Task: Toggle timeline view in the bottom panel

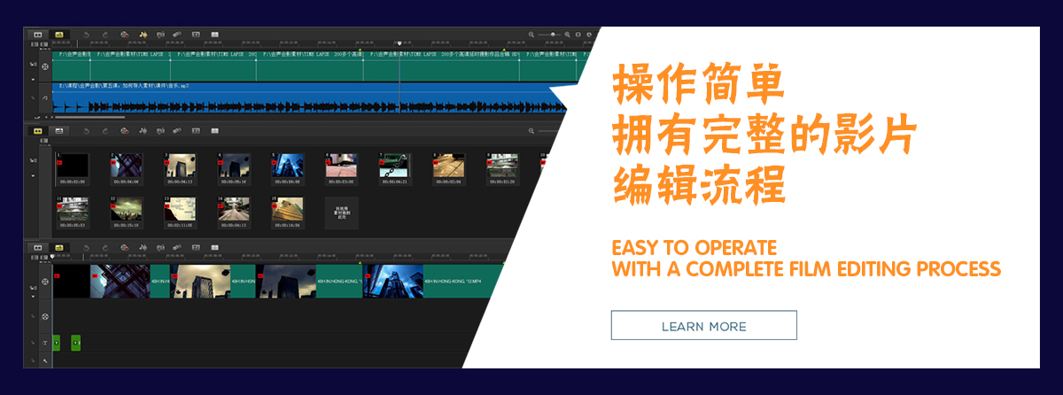Action: (58, 247)
